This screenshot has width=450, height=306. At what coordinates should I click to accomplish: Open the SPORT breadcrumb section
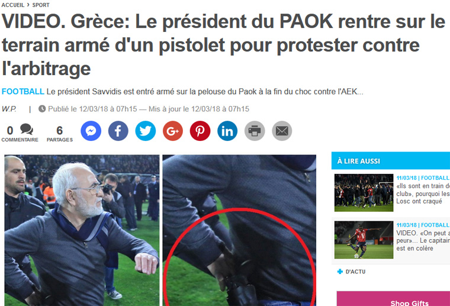[x=41, y=5]
